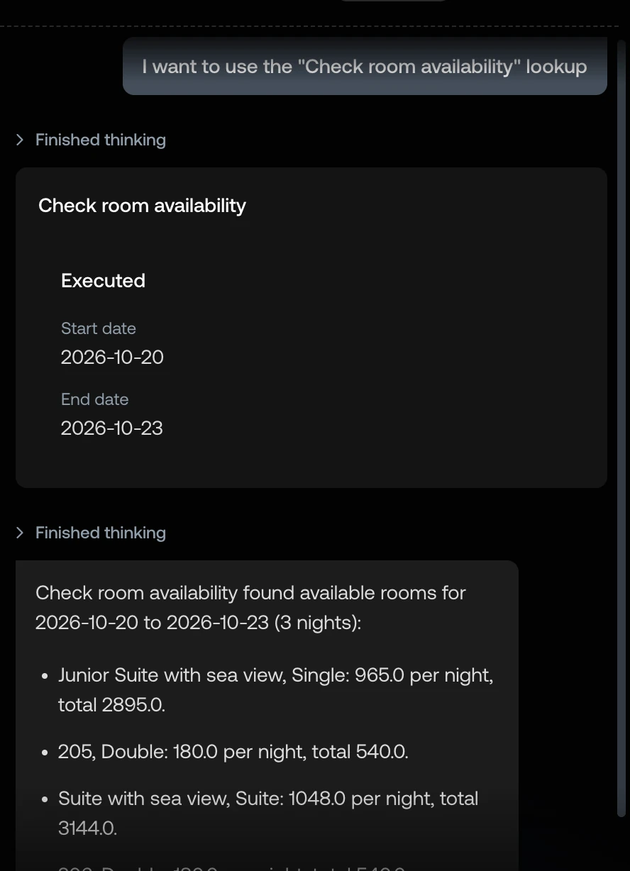The width and height of the screenshot is (630, 871).
Task: Click the bullet marker beside 205, Double
Action: click(45, 753)
